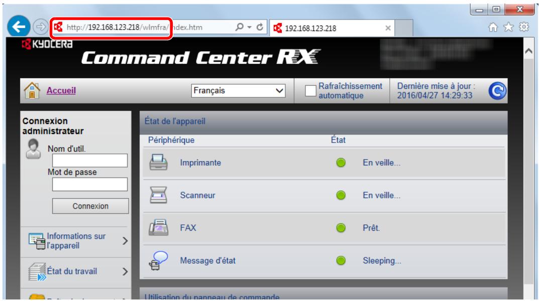Click the Scanneur scanner icon
Viewport: 540px width, 301px height.
[x=158, y=195]
